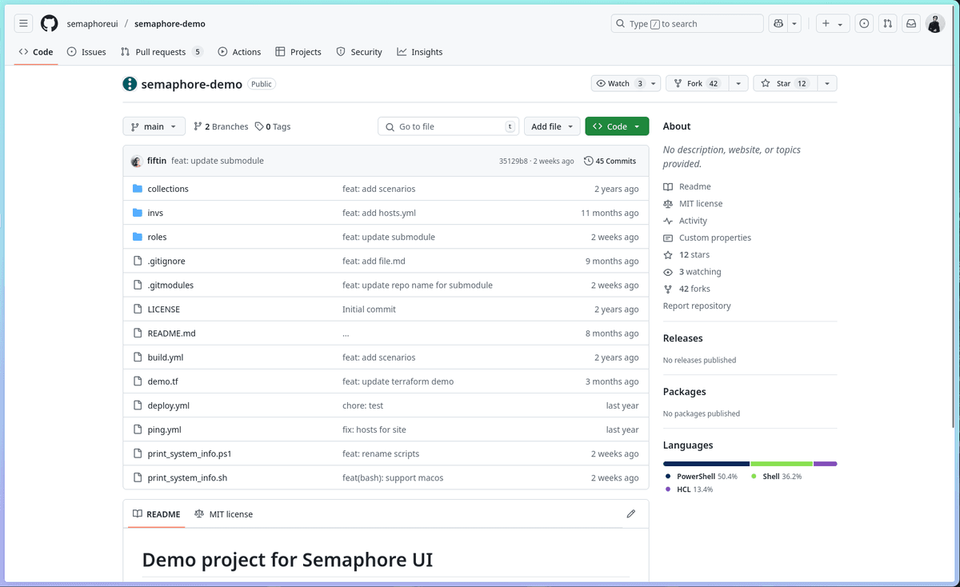Switch to the Issues tab
The height and width of the screenshot is (587, 960).
pos(86,52)
